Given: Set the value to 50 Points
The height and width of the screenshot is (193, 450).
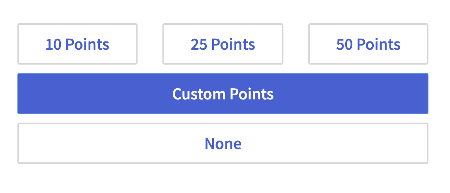Looking at the screenshot, I should (x=368, y=44).
